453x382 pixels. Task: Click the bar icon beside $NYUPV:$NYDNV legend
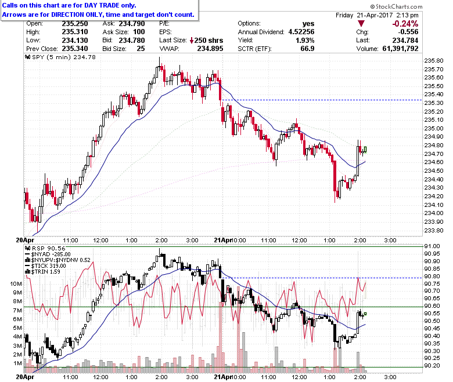pos(28,260)
